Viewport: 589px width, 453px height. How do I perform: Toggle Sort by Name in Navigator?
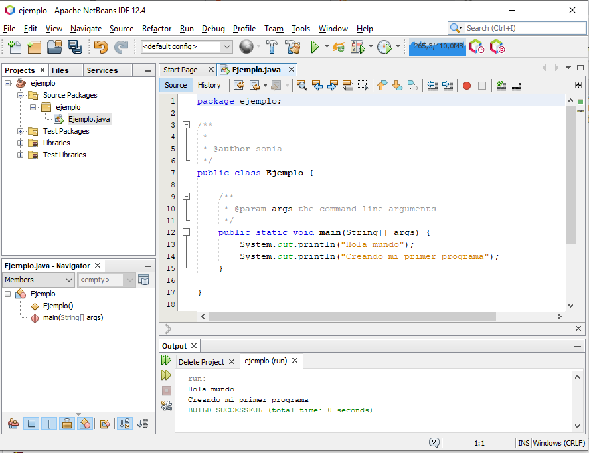tap(125, 424)
